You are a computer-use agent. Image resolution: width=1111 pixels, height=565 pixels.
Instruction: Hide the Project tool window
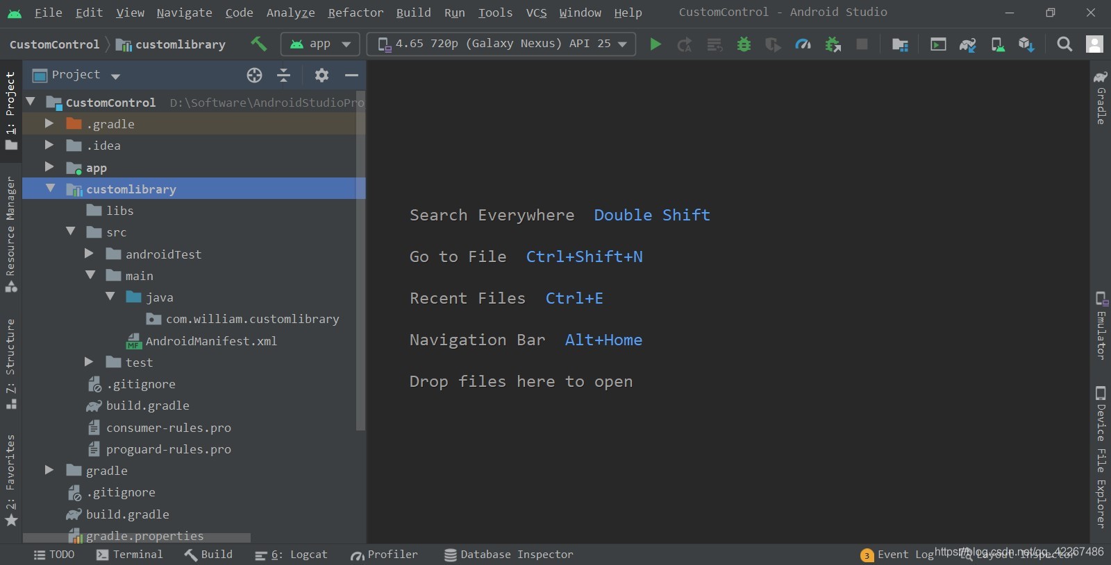point(351,75)
